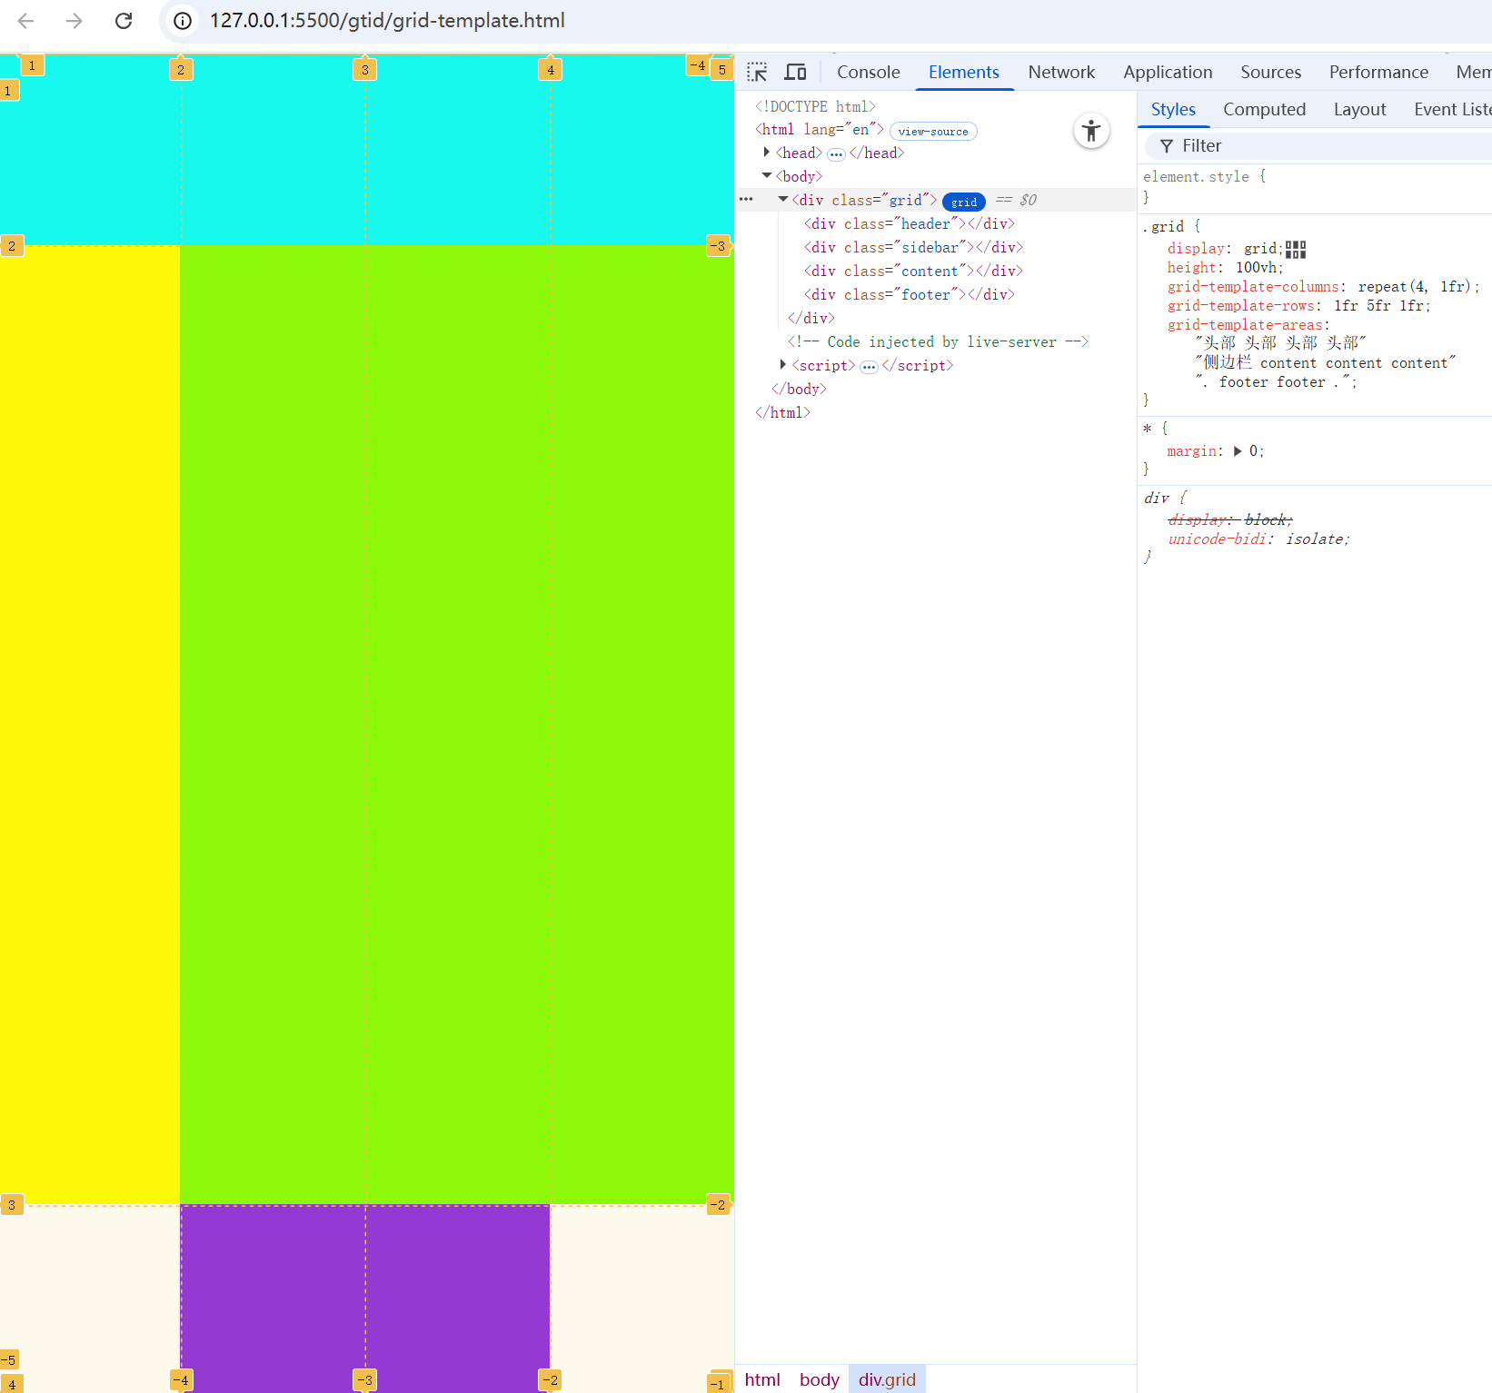Screen dimensions: 1492x1393
Task: Toggle the device toolbar icon
Action: click(796, 72)
